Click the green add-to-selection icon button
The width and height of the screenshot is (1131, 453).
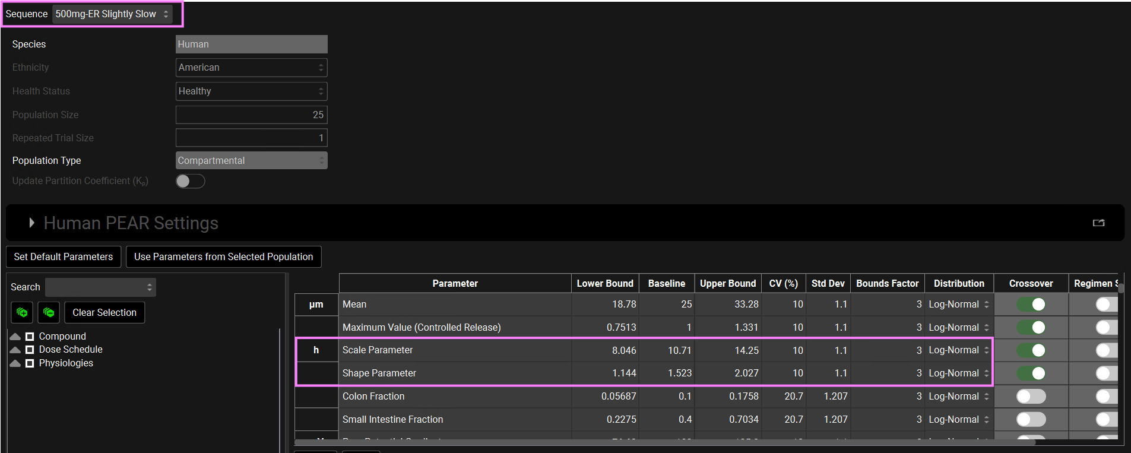coord(22,312)
